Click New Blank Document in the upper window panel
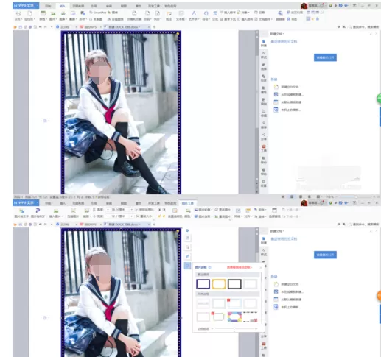 (x=287, y=87)
